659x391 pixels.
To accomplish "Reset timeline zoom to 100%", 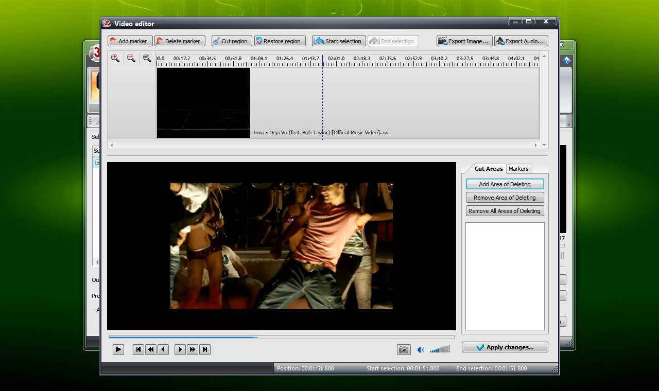I will 147,58.
